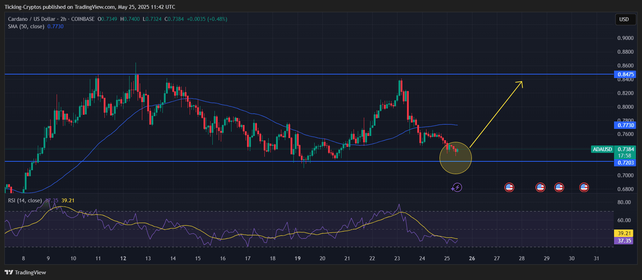Click the close price value C0.7384
This screenshot has width=642, height=280.
point(174,19)
